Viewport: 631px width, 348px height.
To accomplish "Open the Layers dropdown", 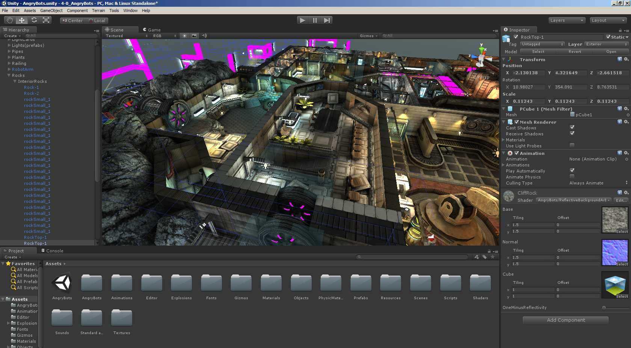I will click(567, 20).
